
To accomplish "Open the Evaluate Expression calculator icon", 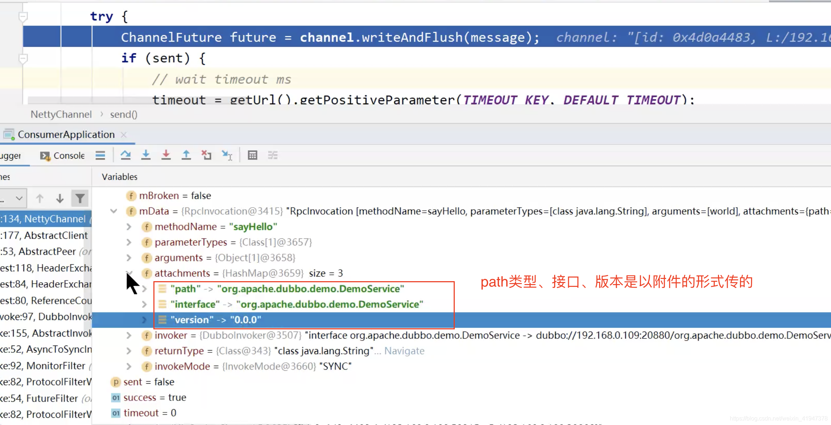I will (252, 155).
